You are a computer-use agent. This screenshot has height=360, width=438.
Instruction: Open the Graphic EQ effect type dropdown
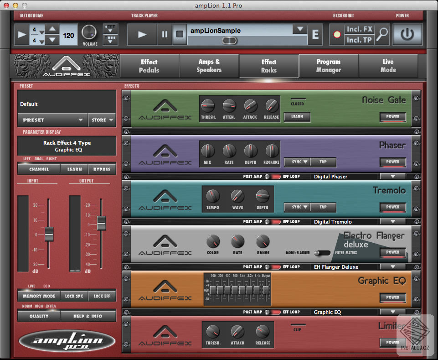coord(393,312)
